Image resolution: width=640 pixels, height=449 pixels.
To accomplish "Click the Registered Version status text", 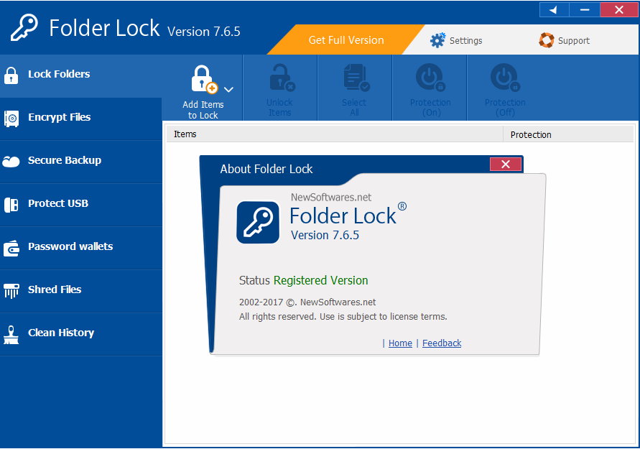I will 321,280.
